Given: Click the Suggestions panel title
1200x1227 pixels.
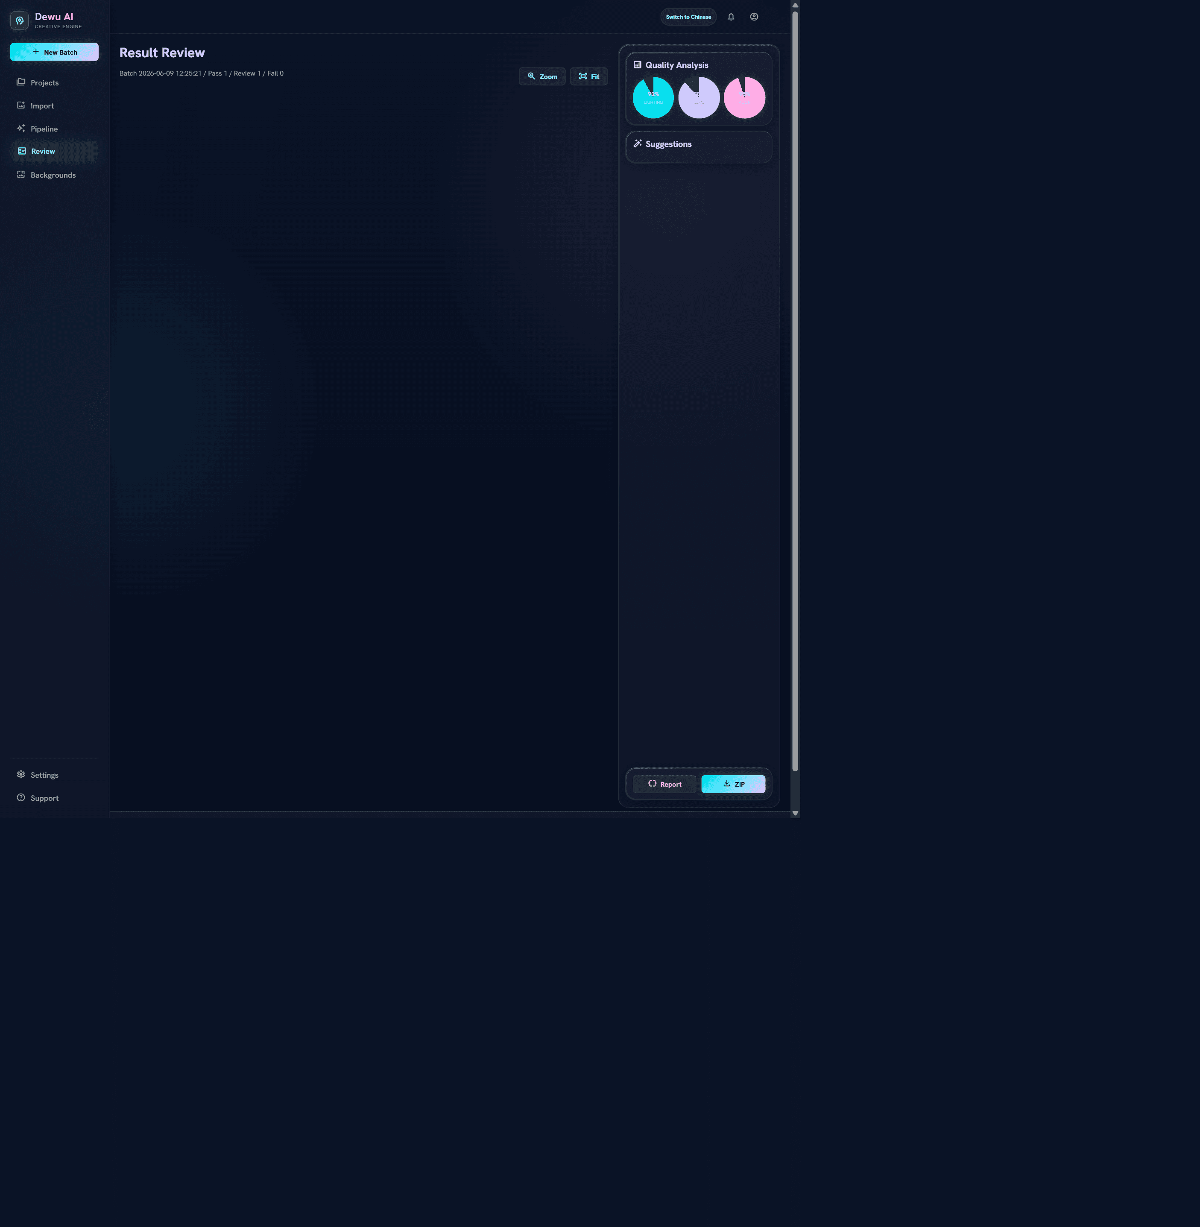Looking at the screenshot, I should pos(668,144).
